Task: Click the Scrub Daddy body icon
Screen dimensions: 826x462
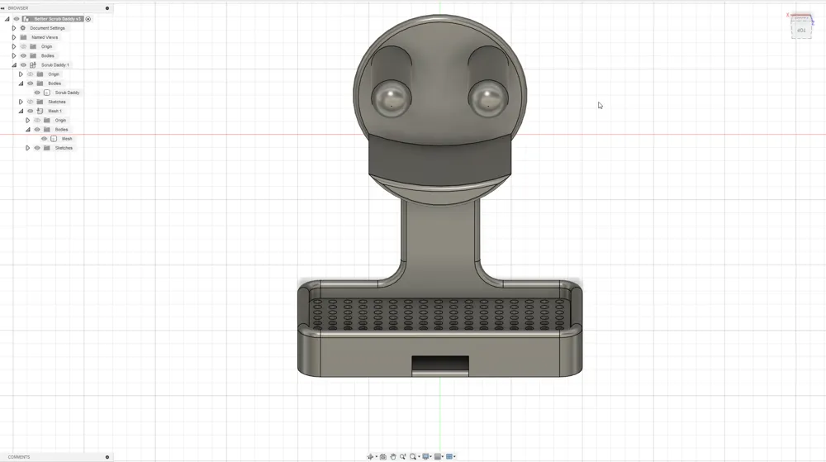Action: click(47, 93)
